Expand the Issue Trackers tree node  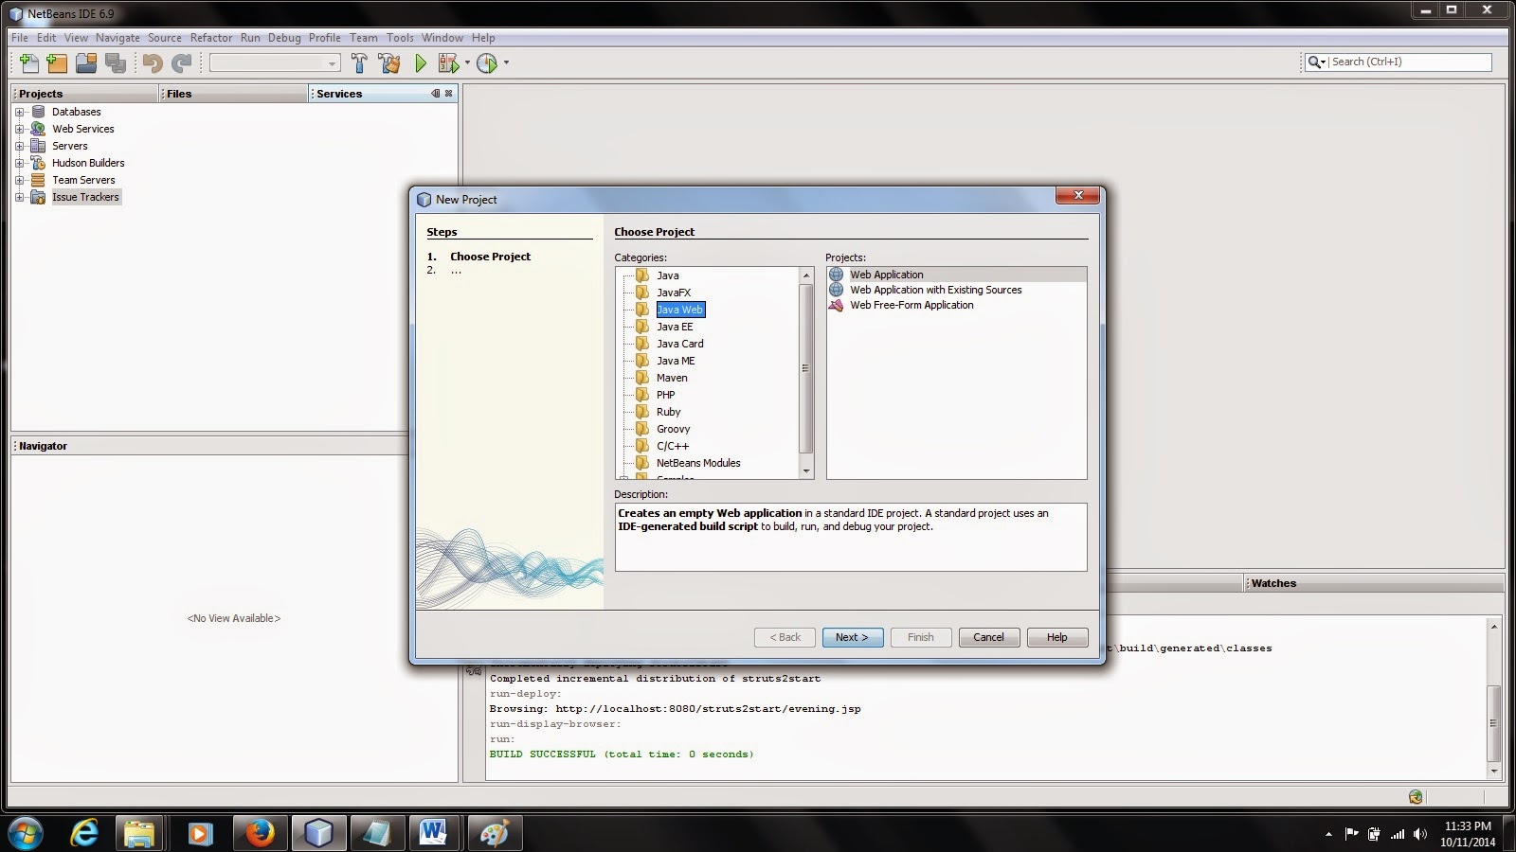(19, 197)
